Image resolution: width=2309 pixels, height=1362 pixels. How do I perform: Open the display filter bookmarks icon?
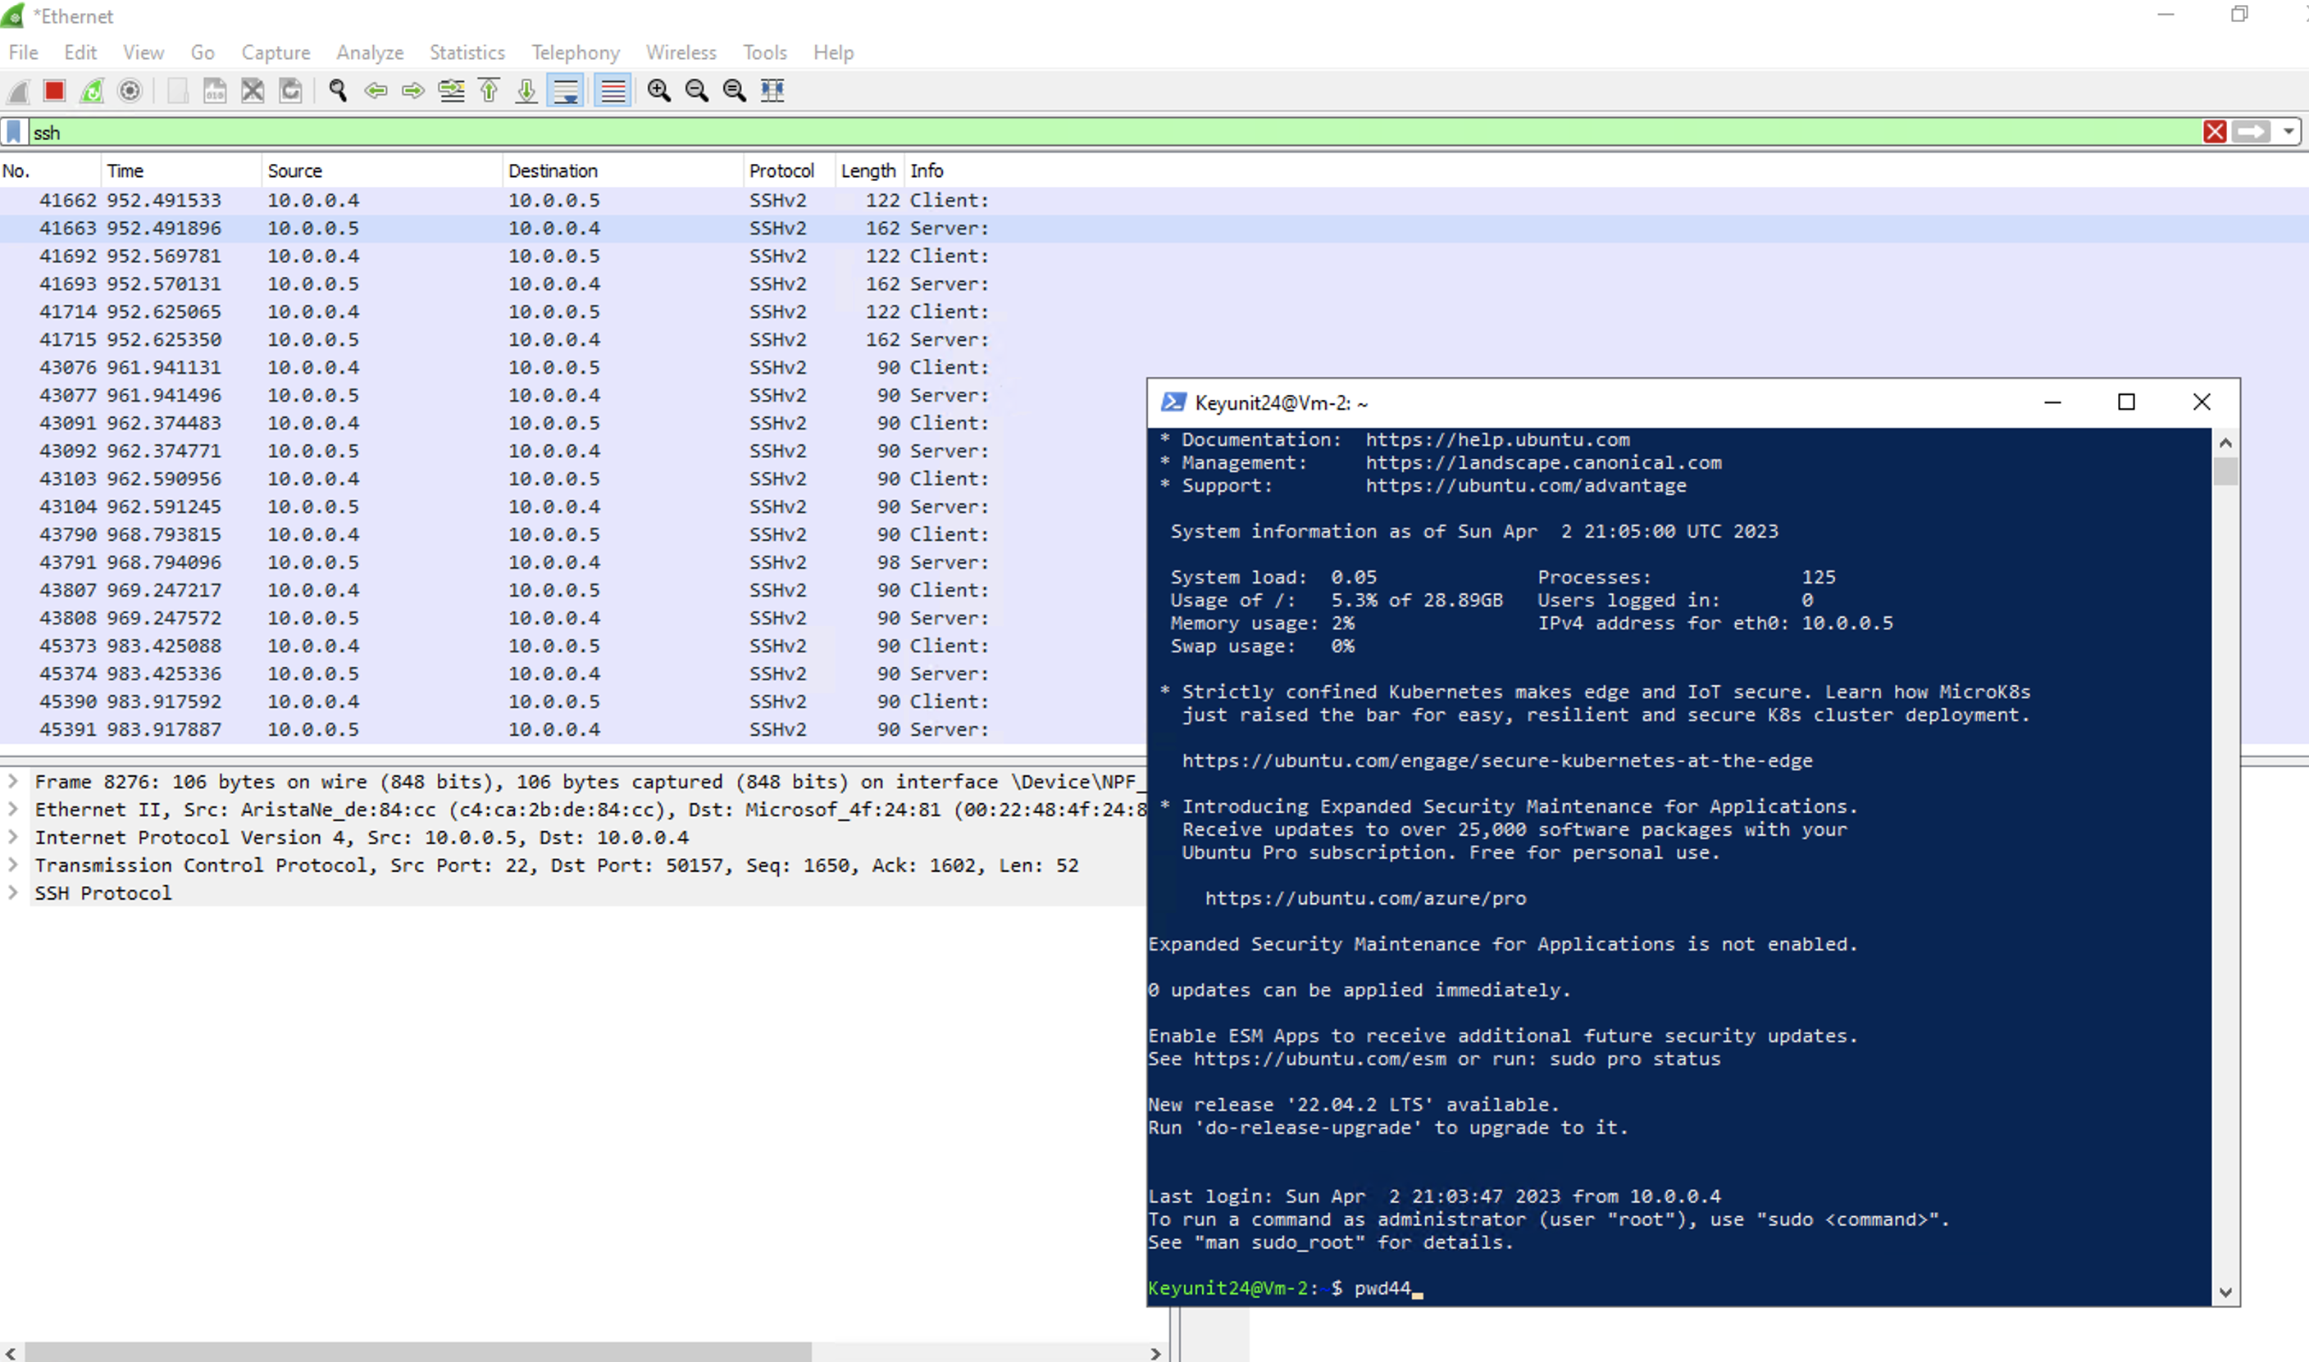click(x=13, y=132)
